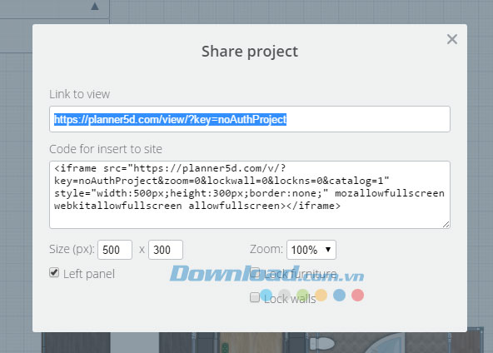Click the toilet icon in the floor plan
This screenshot has height=353, width=493.
pyautogui.click(x=322, y=343)
